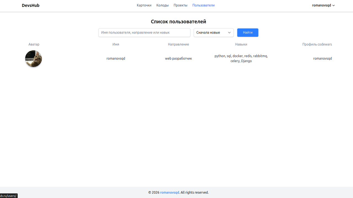Click the user search input field

[144, 32]
